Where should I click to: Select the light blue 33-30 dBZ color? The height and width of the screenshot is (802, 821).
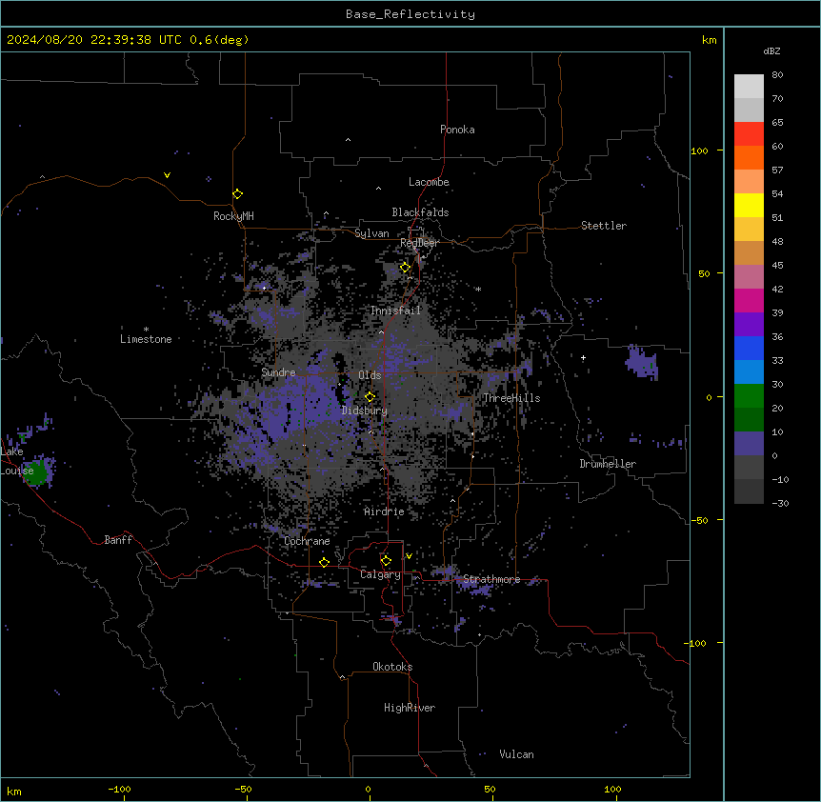pyautogui.click(x=749, y=372)
